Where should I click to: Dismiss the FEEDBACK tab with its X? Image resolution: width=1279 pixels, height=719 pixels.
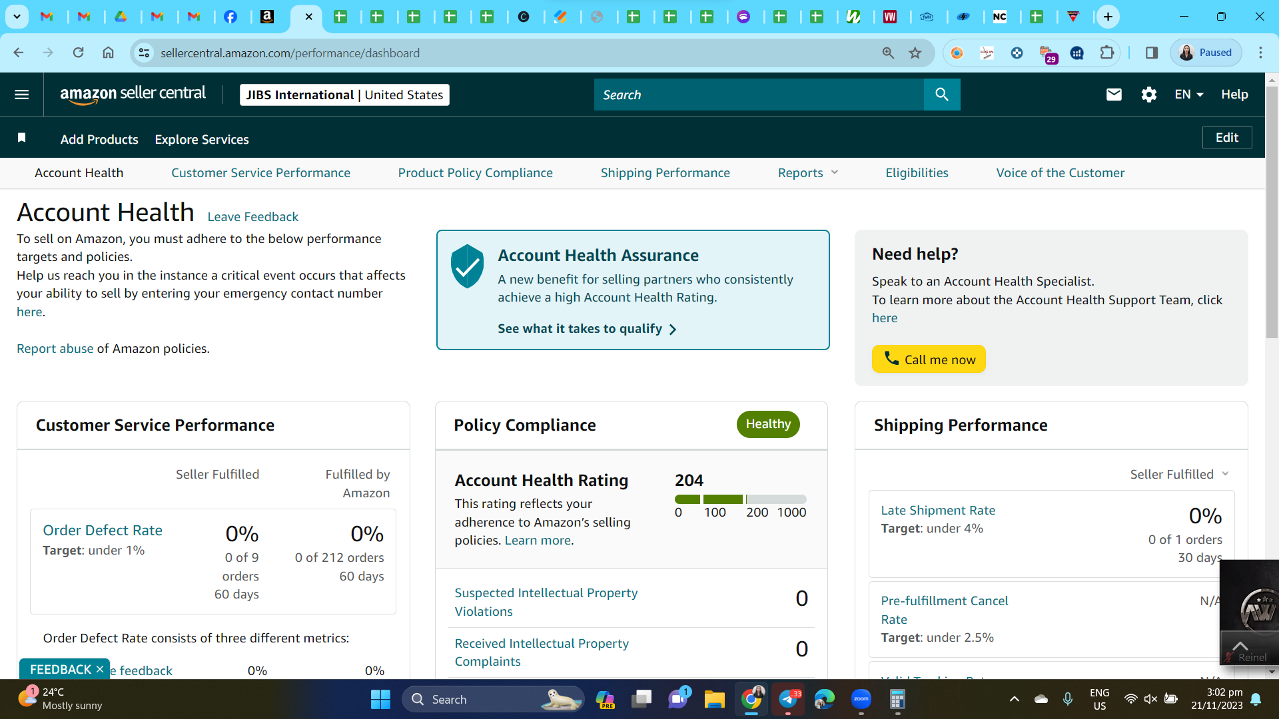pyautogui.click(x=100, y=669)
